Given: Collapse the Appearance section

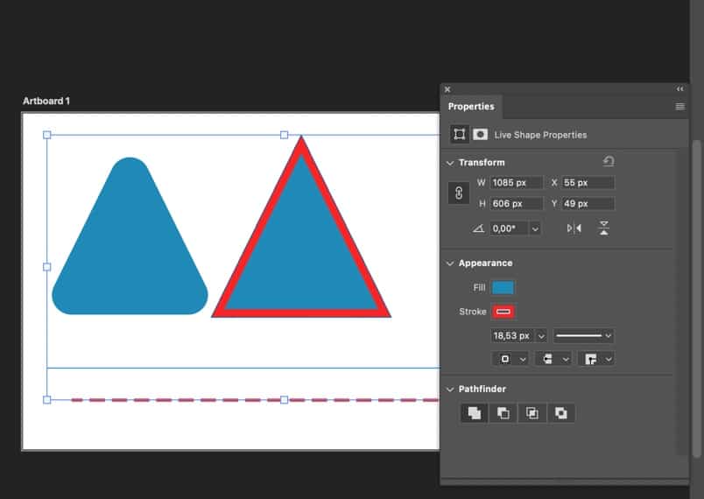Looking at the screenshot, I should [x=450, y=264].
